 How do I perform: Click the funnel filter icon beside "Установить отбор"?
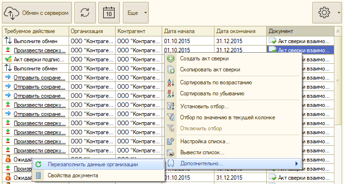(x=171, y=106)
